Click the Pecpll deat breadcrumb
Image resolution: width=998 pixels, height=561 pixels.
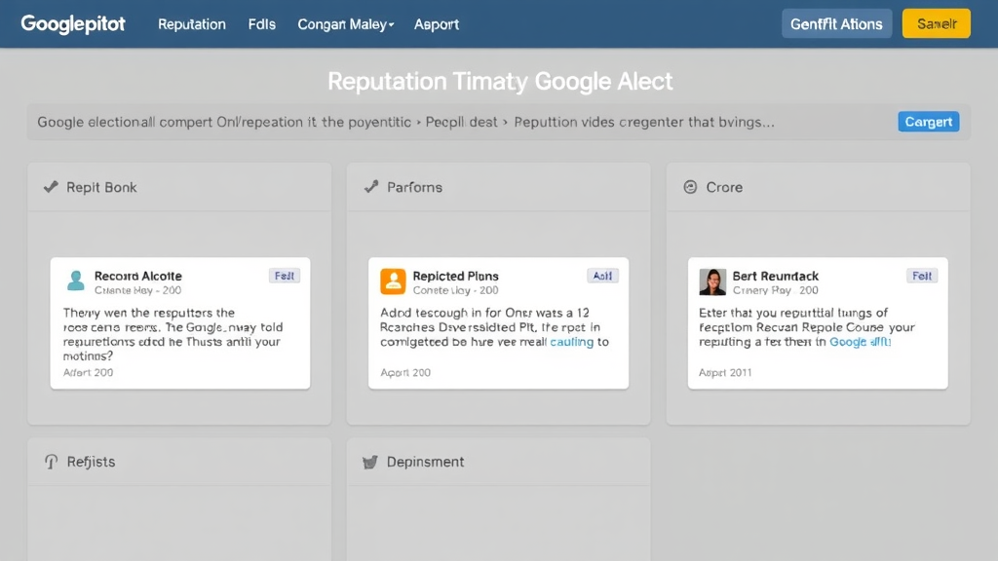pos(461,122)
